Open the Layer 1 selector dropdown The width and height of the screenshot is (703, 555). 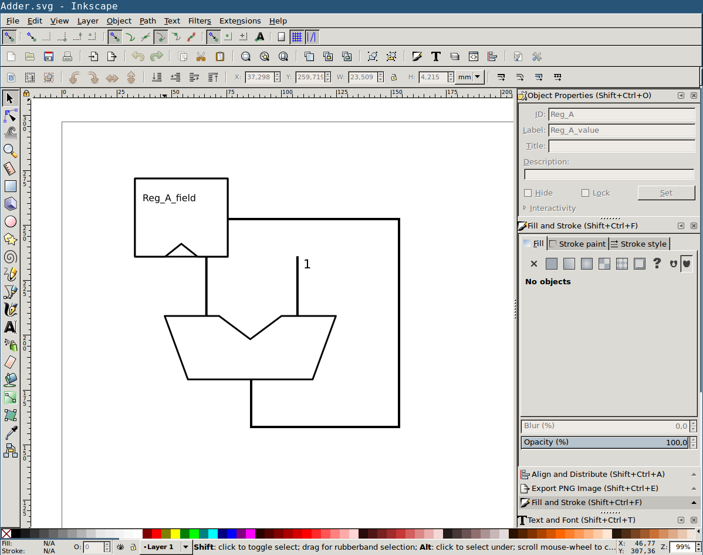tap(185, 547)
